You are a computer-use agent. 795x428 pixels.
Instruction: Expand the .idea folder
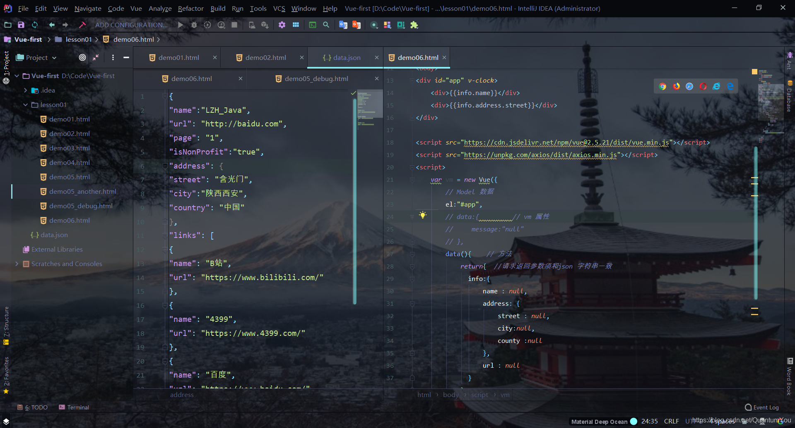(x=25, y=90)
